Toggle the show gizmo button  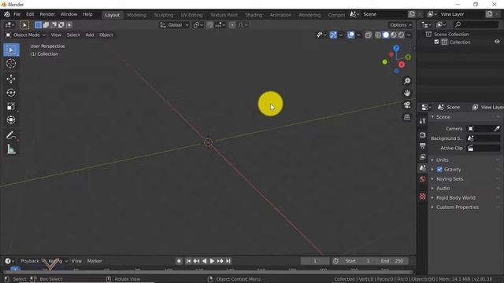click(x=333, y=35)
